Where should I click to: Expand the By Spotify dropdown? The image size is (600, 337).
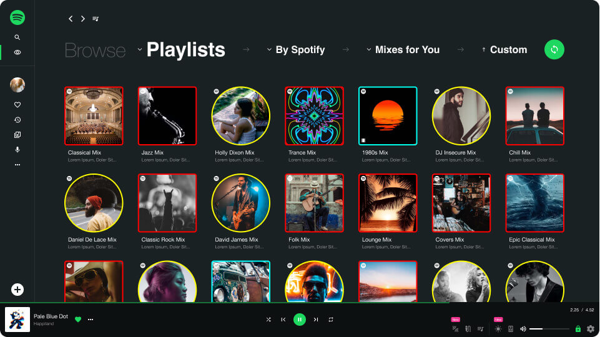pyautogui.click(x=296, y=50)
